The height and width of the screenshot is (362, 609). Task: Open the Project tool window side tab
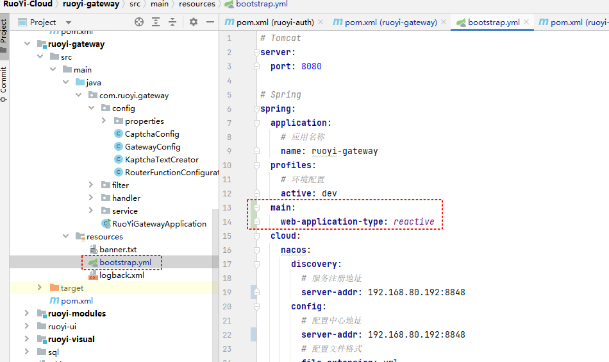click(x=3, y=35)
